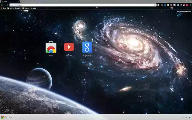
Task: Click the Apps shortcut in the bookmarks bar
Action: click(3, 8)
